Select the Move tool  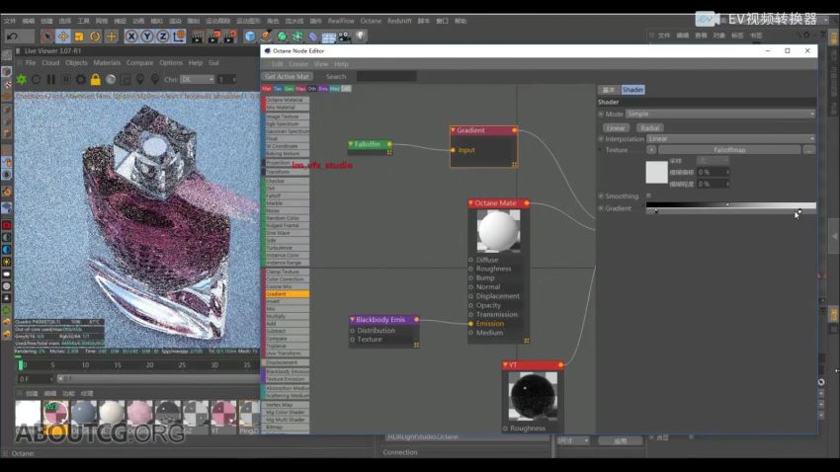click(x=63, y=37)
